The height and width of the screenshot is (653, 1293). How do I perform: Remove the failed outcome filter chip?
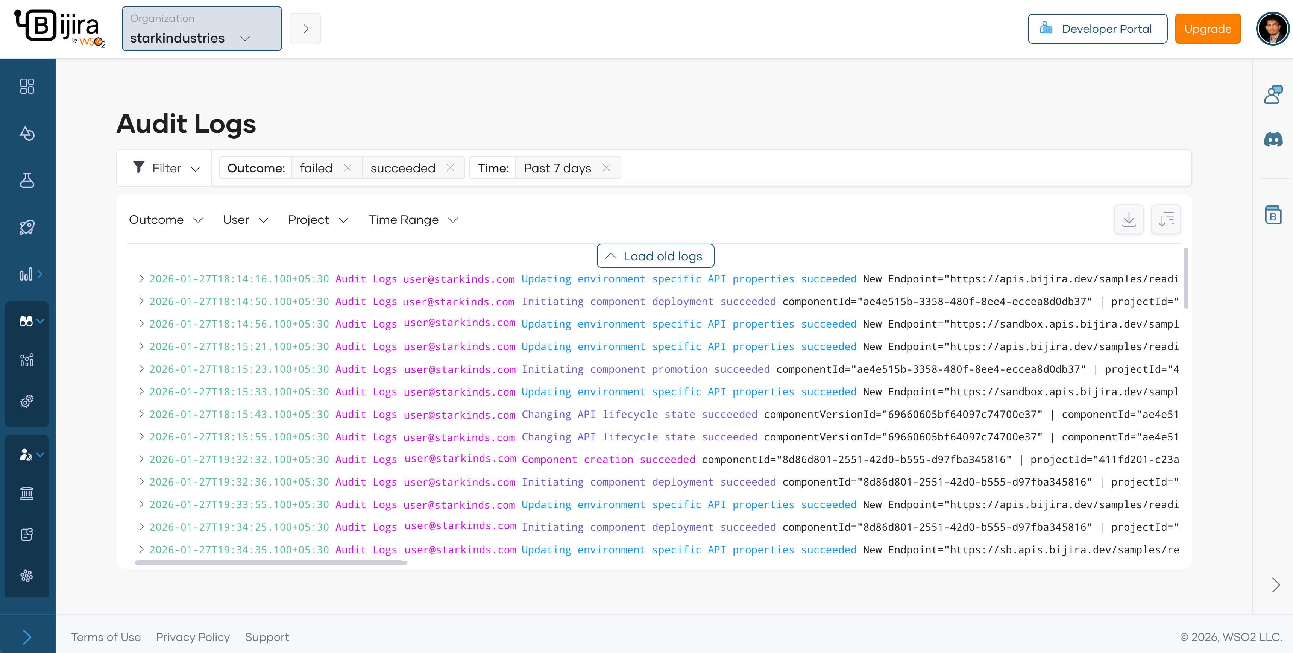click(x=348, y=168)
